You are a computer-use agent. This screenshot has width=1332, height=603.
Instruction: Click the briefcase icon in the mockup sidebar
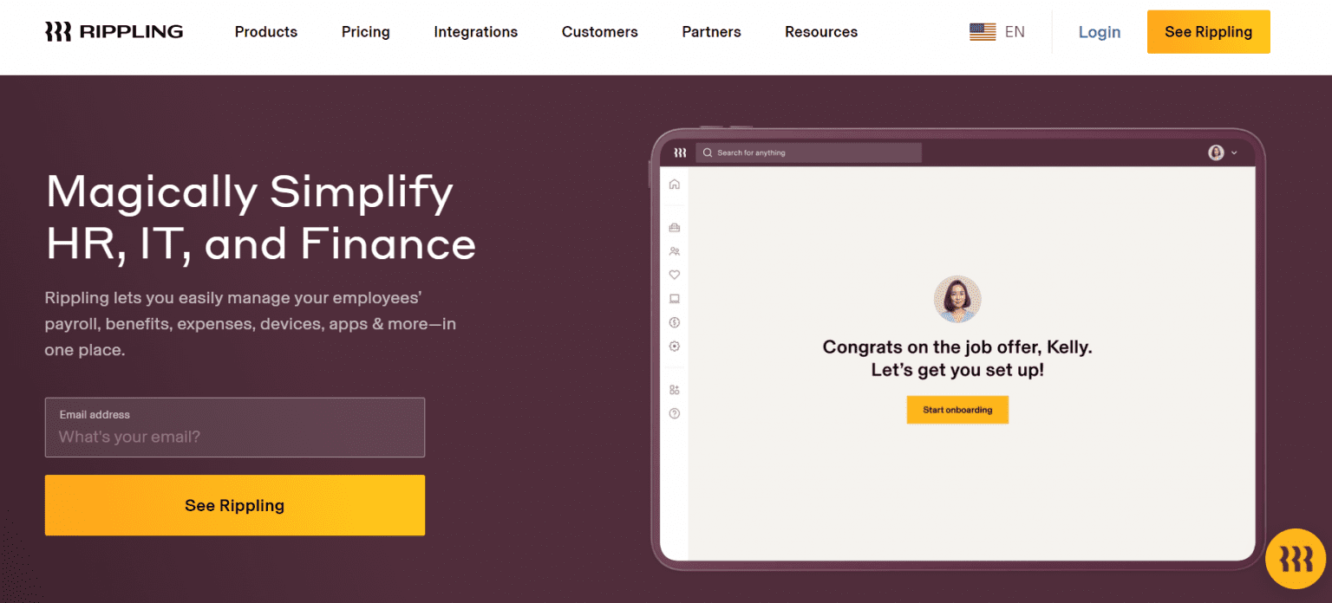(x=675, y=228)
